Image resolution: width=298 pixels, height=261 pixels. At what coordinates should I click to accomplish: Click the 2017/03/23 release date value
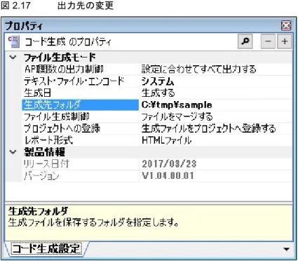[x=169, y=164]
